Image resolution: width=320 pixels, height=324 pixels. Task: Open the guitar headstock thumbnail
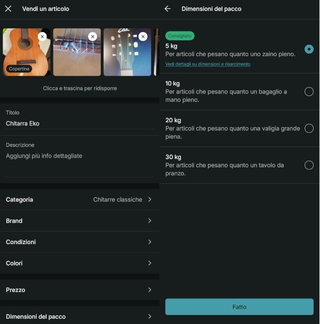127,52
